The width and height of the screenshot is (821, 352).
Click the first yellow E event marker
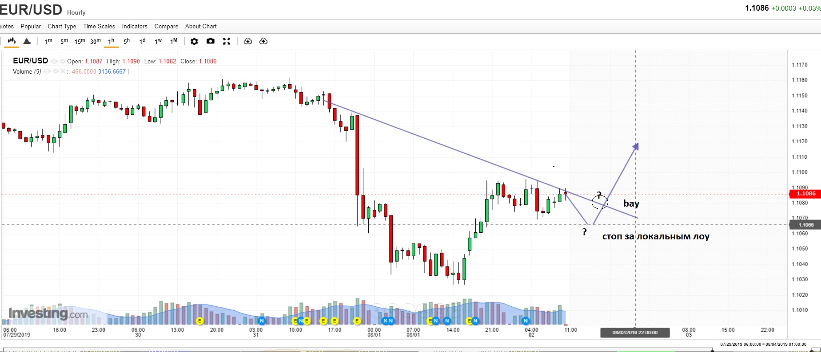pyautogui.click(x=199, y=321)
